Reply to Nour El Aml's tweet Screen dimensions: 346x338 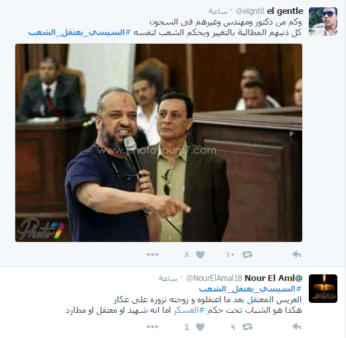tap(297, 327)
